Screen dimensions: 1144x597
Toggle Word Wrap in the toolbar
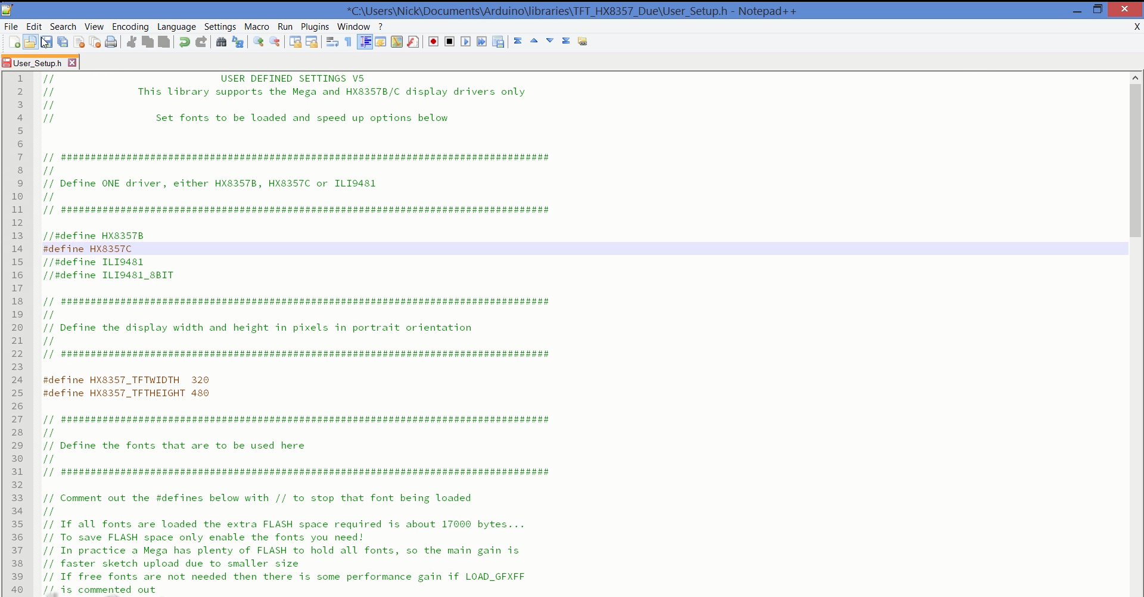pyautogui.click(x=332, y=42)
